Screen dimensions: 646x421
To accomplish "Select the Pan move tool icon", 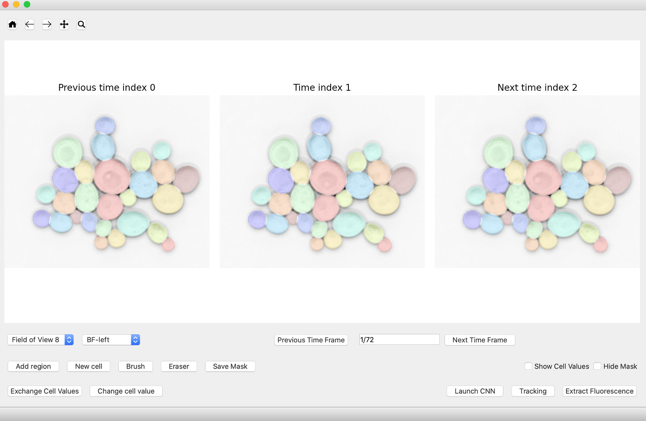I will pyautogui.click(x=64, y=25).
